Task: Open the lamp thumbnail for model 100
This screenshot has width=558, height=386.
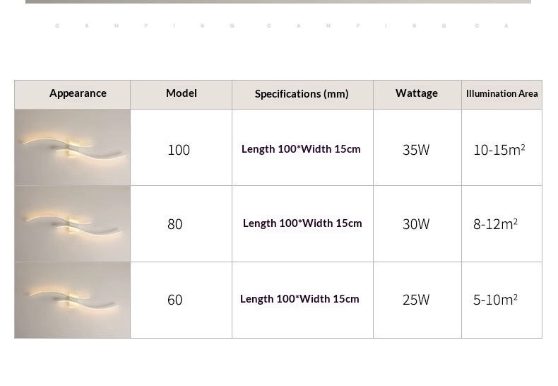Action: pos(73,147)
